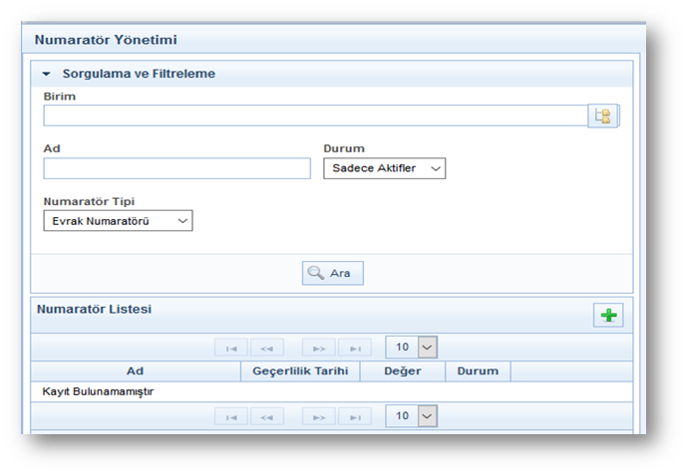Image resolution: width=688 pixels, height=476 pixels.
Task: Open the upper paginator rows-per-page dropdown
Action: click(x=412, y=348)
